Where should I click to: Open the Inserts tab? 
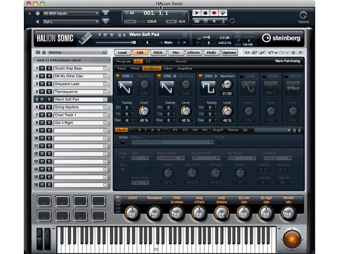pos(181,61)
